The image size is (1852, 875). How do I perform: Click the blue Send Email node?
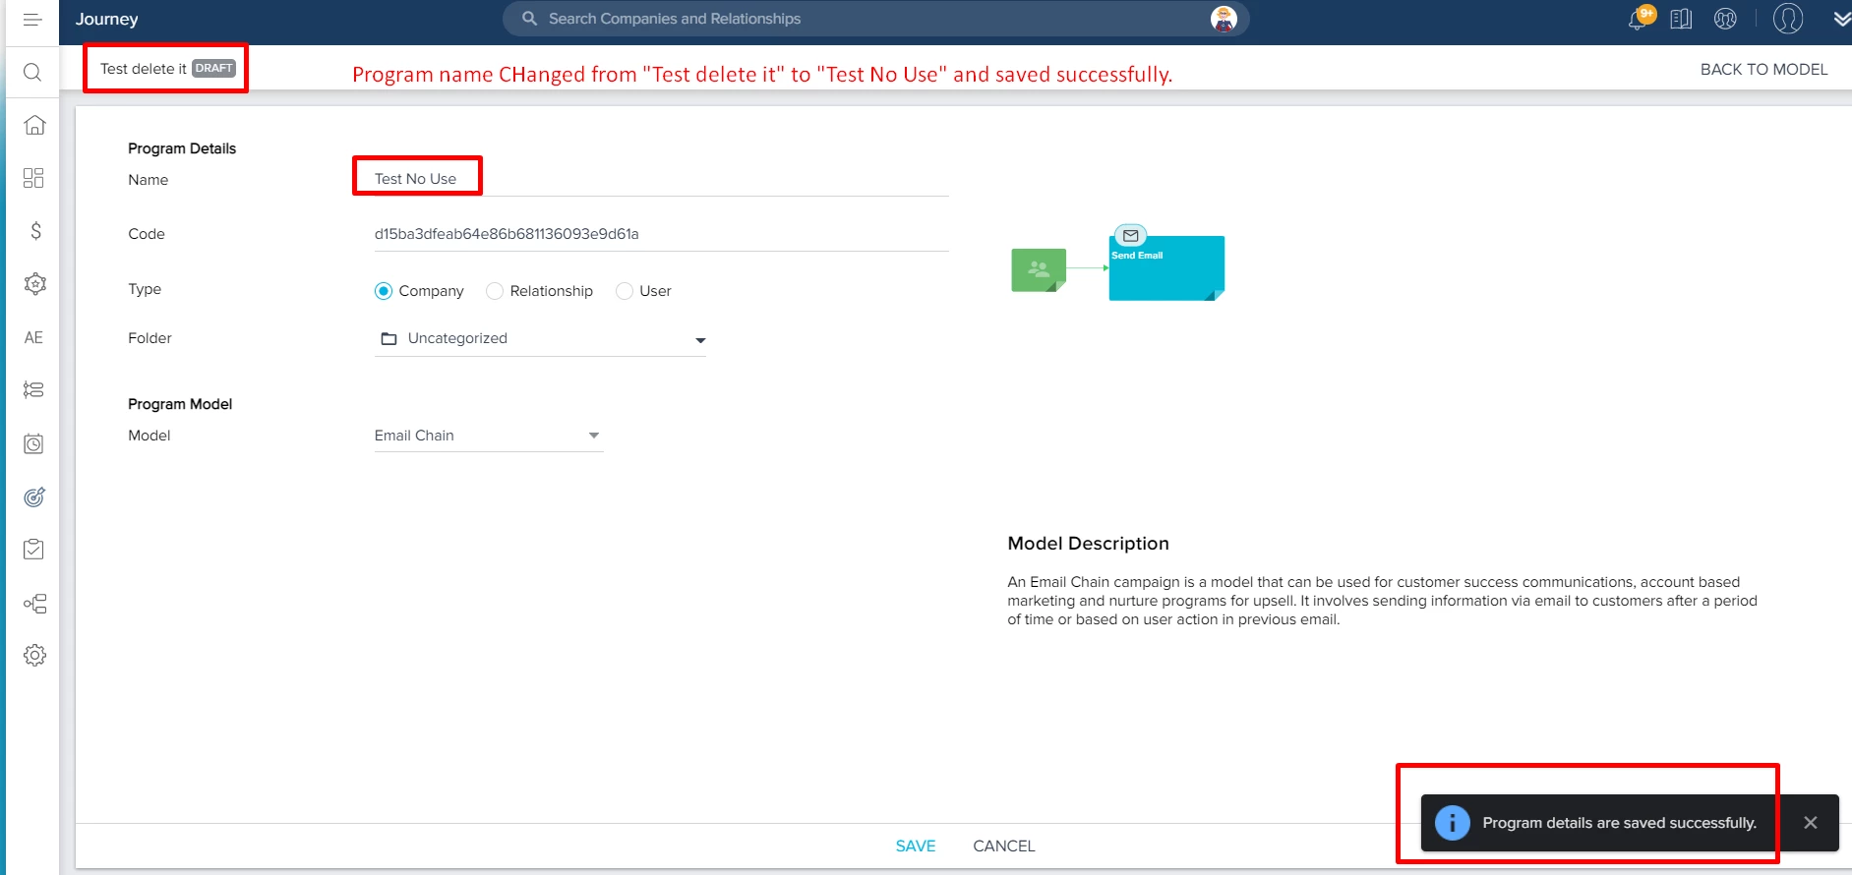1166,268
